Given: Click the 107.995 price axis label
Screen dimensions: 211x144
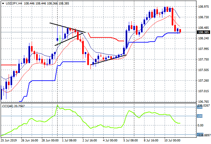Looking at the screenshot, I should (x=203, y=49).
